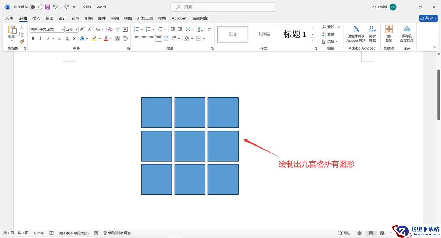Expand bullet list dropdown arrow
The height and width of the screenshot is (238, 441).
click(142, 29)
